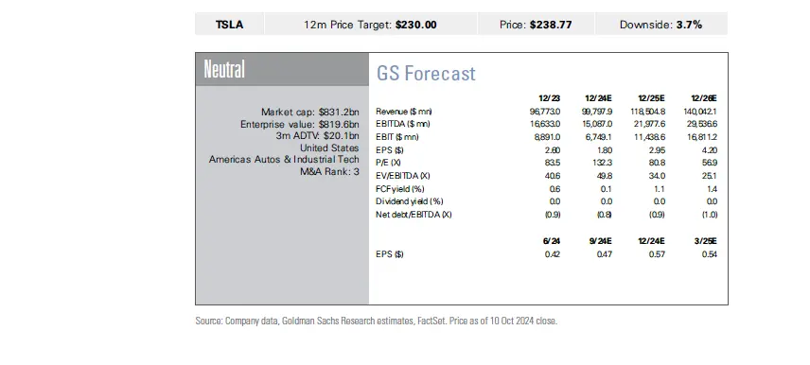Click the Americas Autos & Industrial Tech label

pyautogui.click(x=284, y=160)
